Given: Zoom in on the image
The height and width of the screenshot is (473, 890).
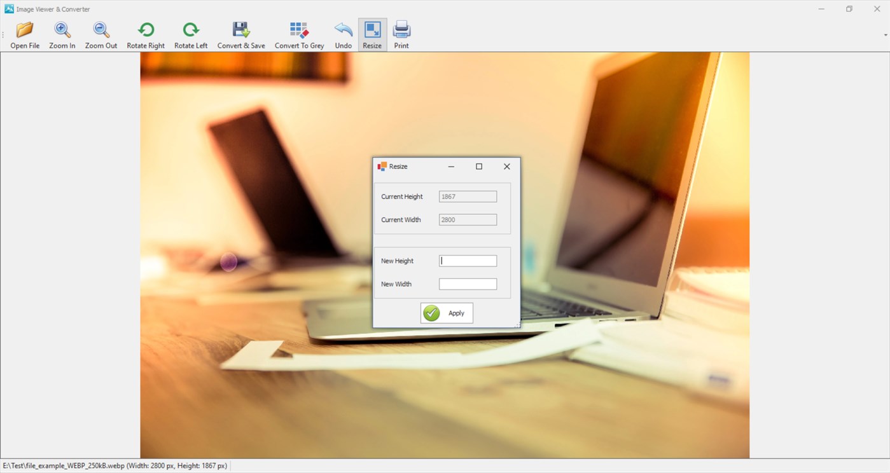Looking at the screenshot, I should tap(62, 33).
